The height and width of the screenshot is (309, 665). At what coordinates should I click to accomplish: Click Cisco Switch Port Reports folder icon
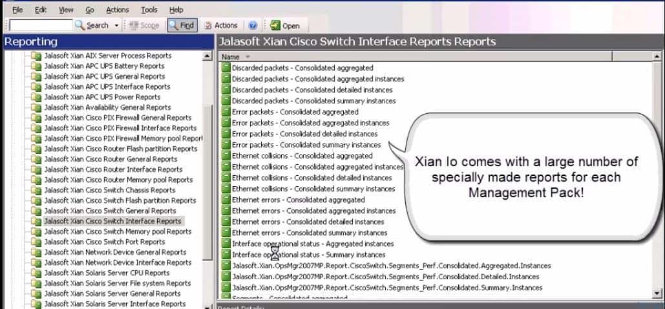[x=36, y=242]
